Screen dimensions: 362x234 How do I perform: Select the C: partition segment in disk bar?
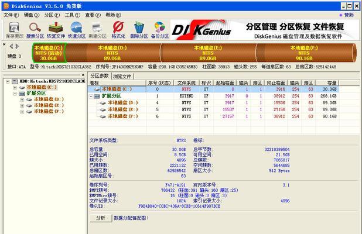click(49, 53)
